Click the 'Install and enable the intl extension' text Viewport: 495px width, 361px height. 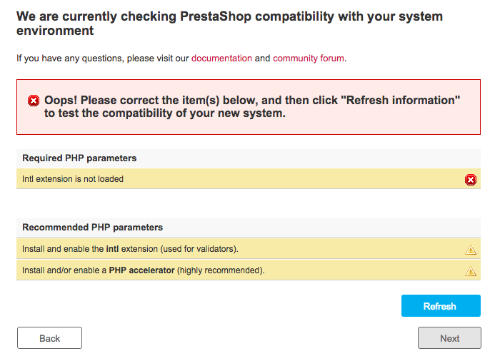(x=130, y=249)
